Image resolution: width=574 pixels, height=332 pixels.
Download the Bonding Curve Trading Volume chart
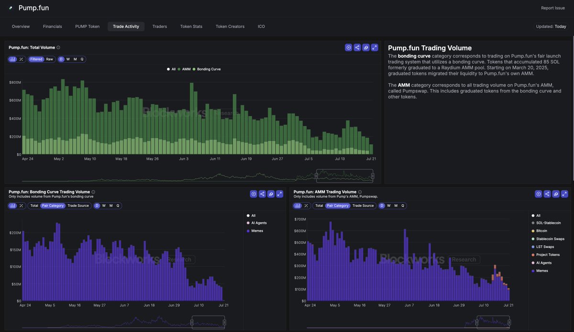(254, 193)
